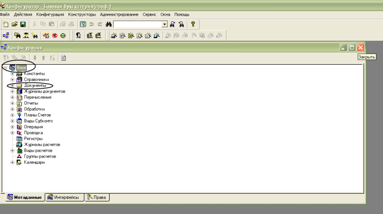Launch the Report constructor sigma icon
Image resolution: width=383 pixels, height=214 pixels.
click(139, 36)
